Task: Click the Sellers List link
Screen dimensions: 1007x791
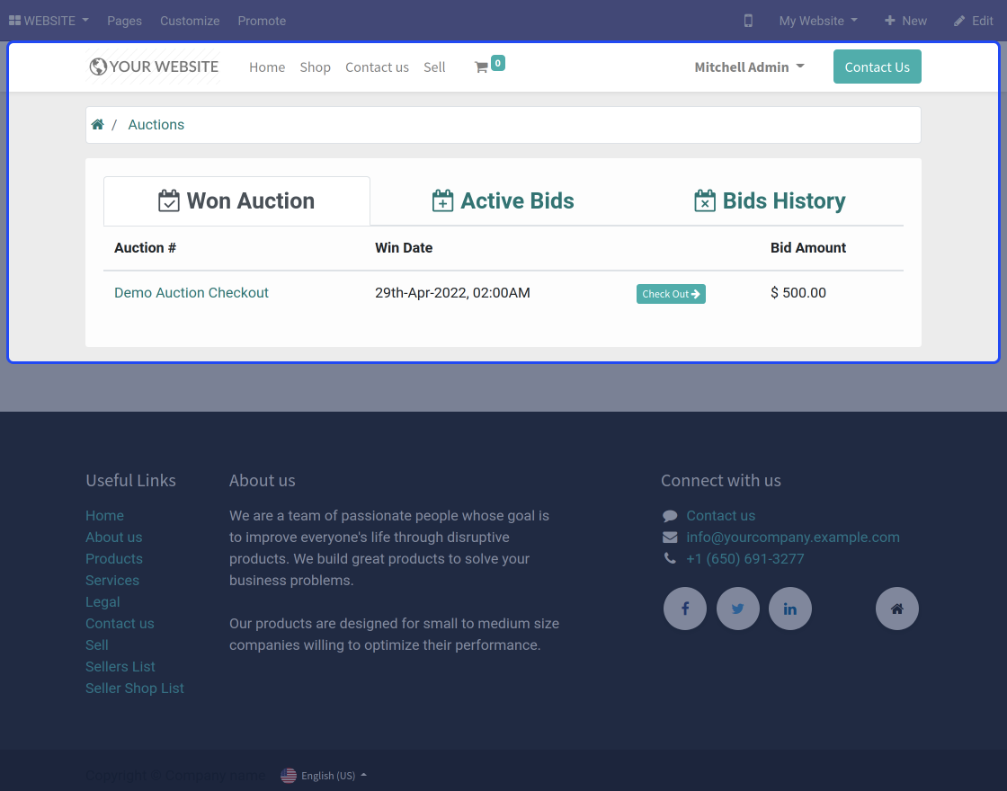Action: point(120,666)
